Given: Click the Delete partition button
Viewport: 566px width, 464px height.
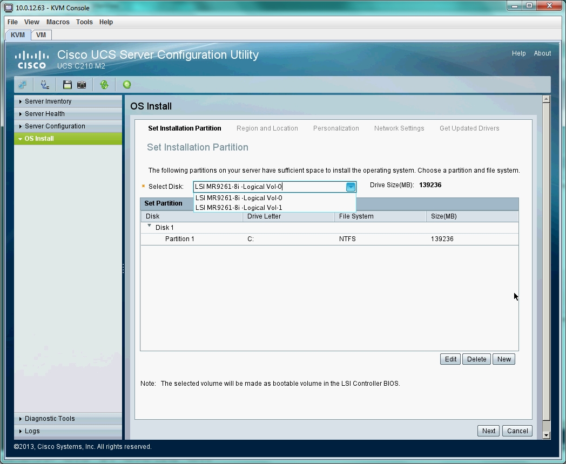Looking at the screenshot, I should [x=476, y=359].
